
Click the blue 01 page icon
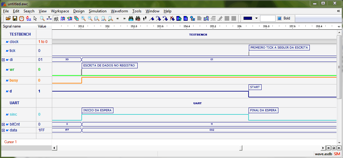point(186,19)
